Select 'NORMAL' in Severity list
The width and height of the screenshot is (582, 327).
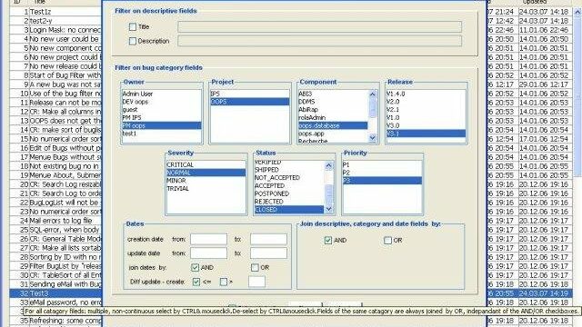tap(206, 173)
